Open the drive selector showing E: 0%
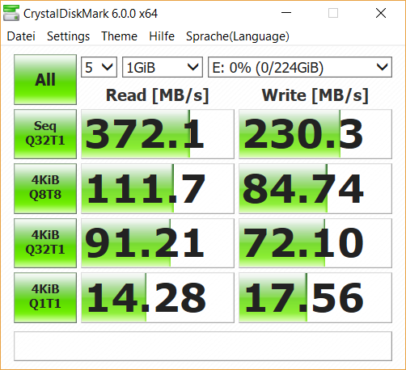This screenshot has width=406, height=370. tap(300, 67)
